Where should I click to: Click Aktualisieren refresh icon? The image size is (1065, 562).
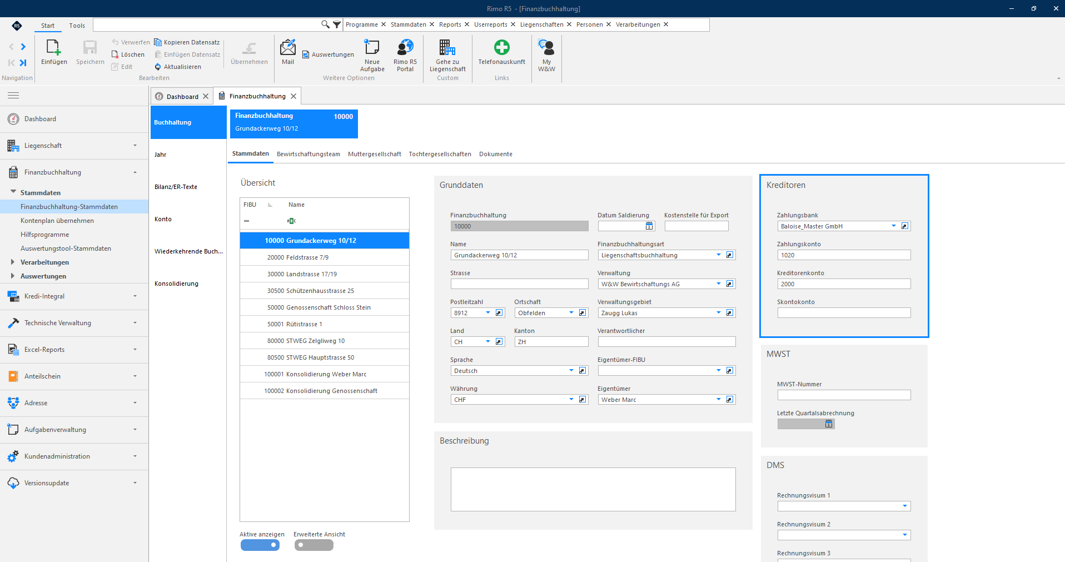coord(158,67)
